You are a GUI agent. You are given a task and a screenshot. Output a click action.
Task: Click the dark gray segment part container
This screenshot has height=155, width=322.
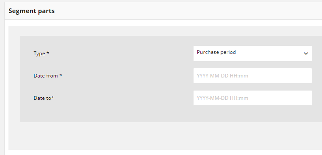click(x=171, y=79)
